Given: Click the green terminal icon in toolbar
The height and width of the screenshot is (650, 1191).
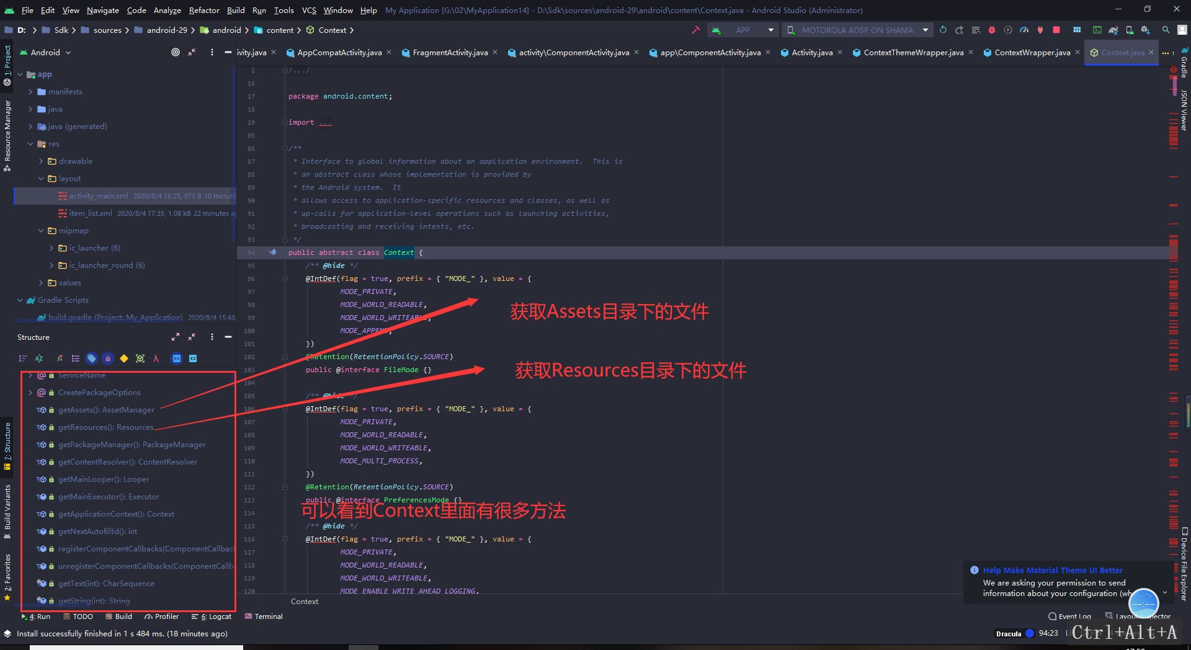Looking at the screenshot, I should coord(1097,30).
